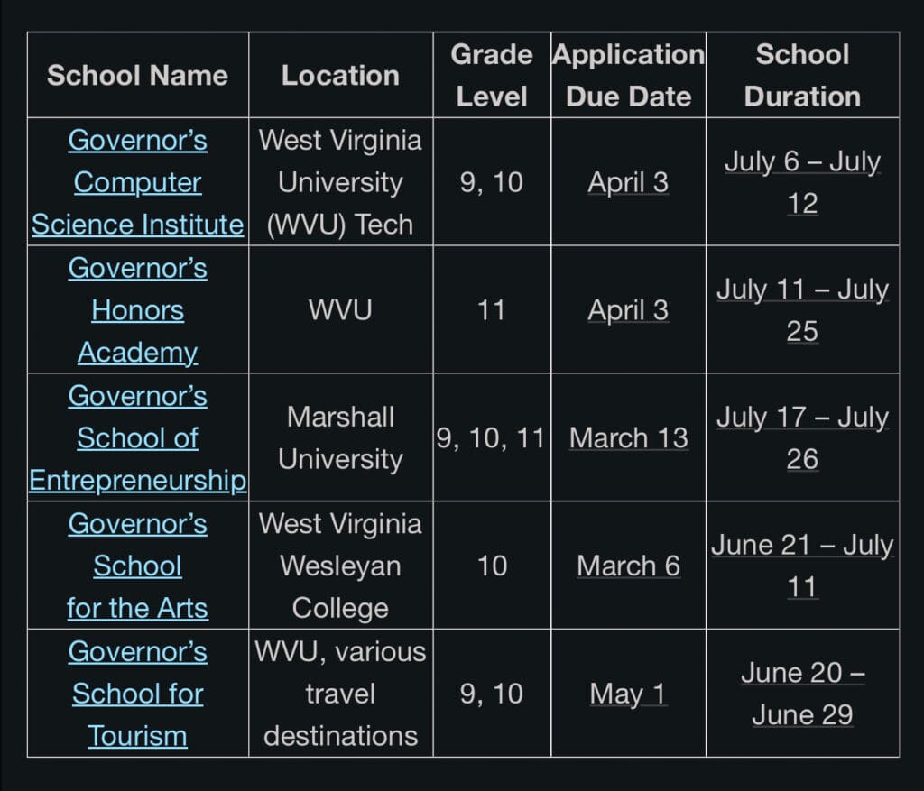Click the May 1 due date

628,694
